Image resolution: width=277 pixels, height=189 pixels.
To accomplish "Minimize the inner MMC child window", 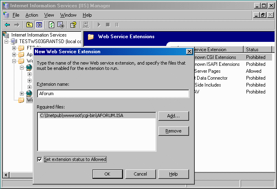I will [256, 15].
